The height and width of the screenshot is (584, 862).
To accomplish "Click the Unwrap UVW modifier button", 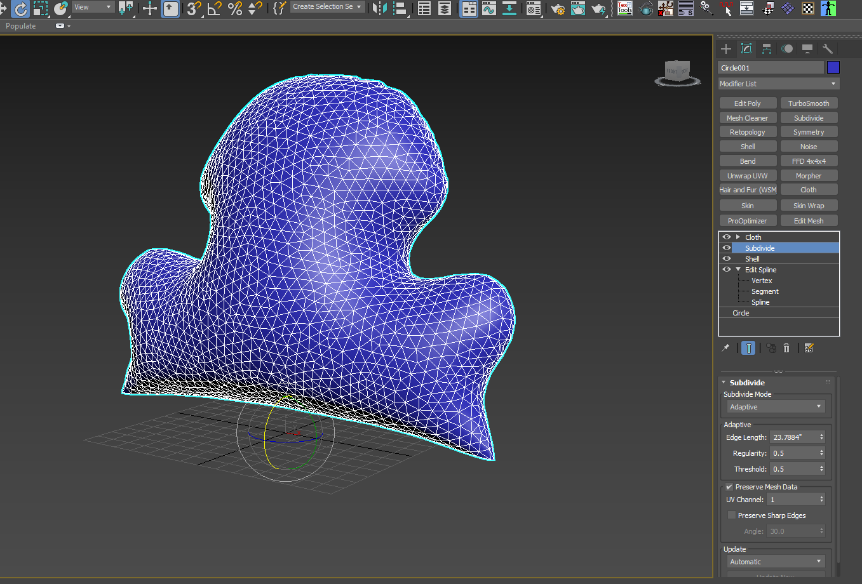I will click(x=748, y=176).
